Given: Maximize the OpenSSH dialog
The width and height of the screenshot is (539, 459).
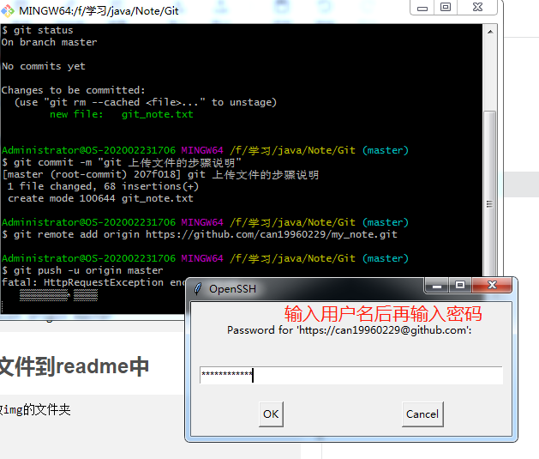Looking at the screenshot, I should 460,285.
